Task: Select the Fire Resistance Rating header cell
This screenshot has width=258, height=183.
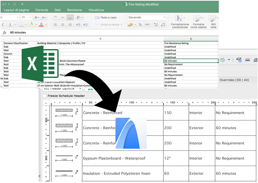Action: (x=191, y=43)
